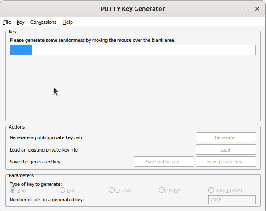
Task: Close the PuTTY Key Generator window
Action: click(257, 9)
